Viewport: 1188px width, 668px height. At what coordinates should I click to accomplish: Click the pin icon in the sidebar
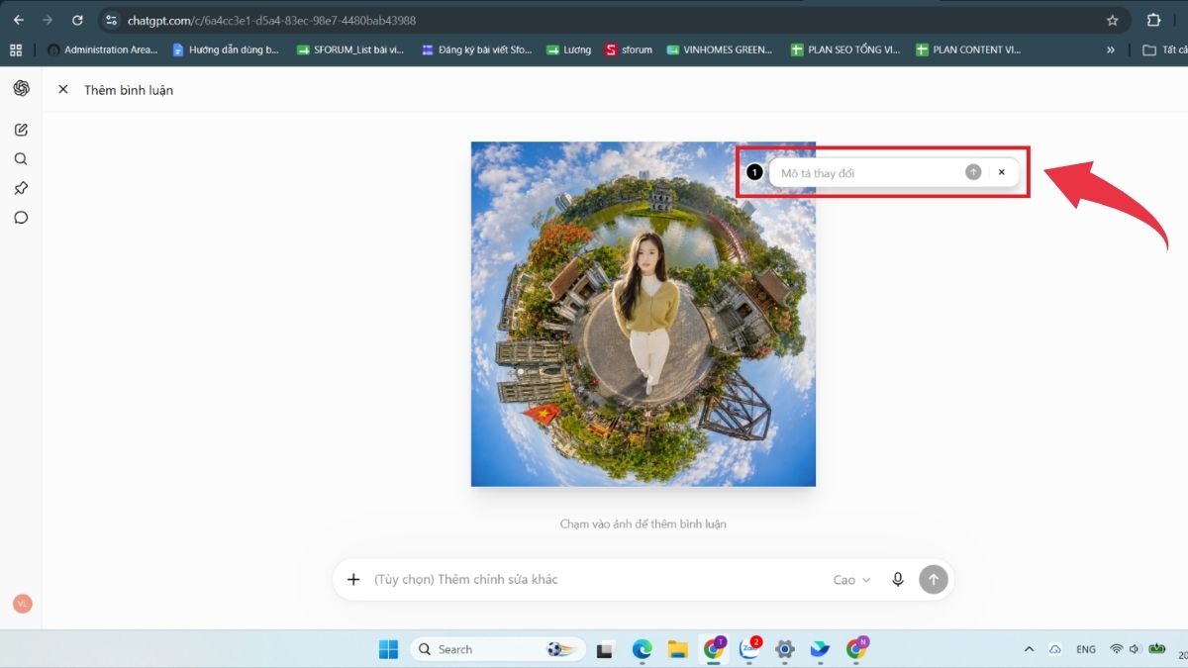tap(21, 188)
